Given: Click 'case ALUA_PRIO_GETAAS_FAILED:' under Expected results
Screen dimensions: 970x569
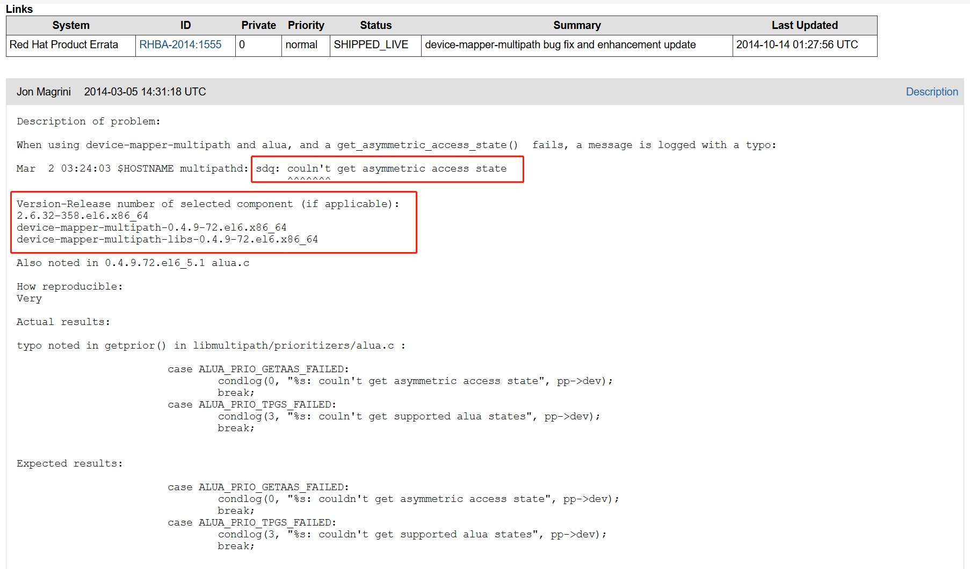Looking at the screenshot, I should pos(258,487).
